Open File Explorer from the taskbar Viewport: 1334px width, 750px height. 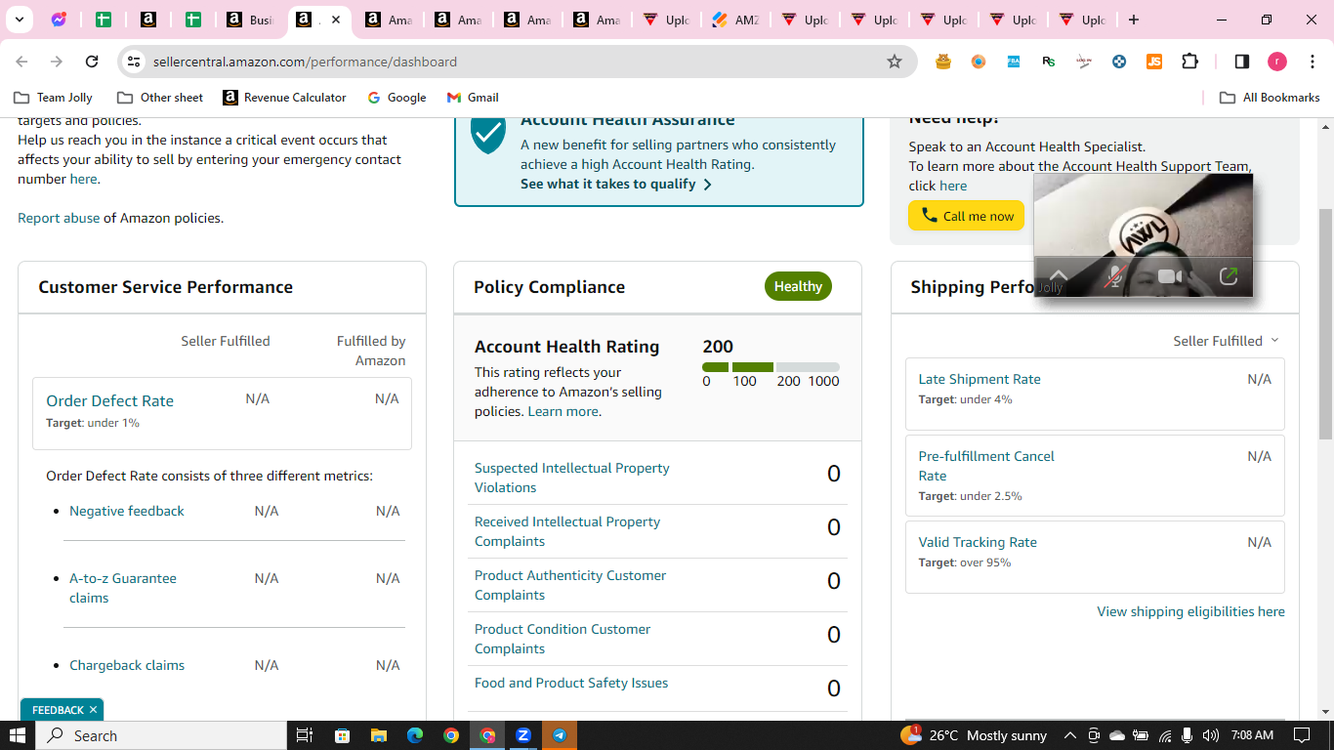point(378,735)
